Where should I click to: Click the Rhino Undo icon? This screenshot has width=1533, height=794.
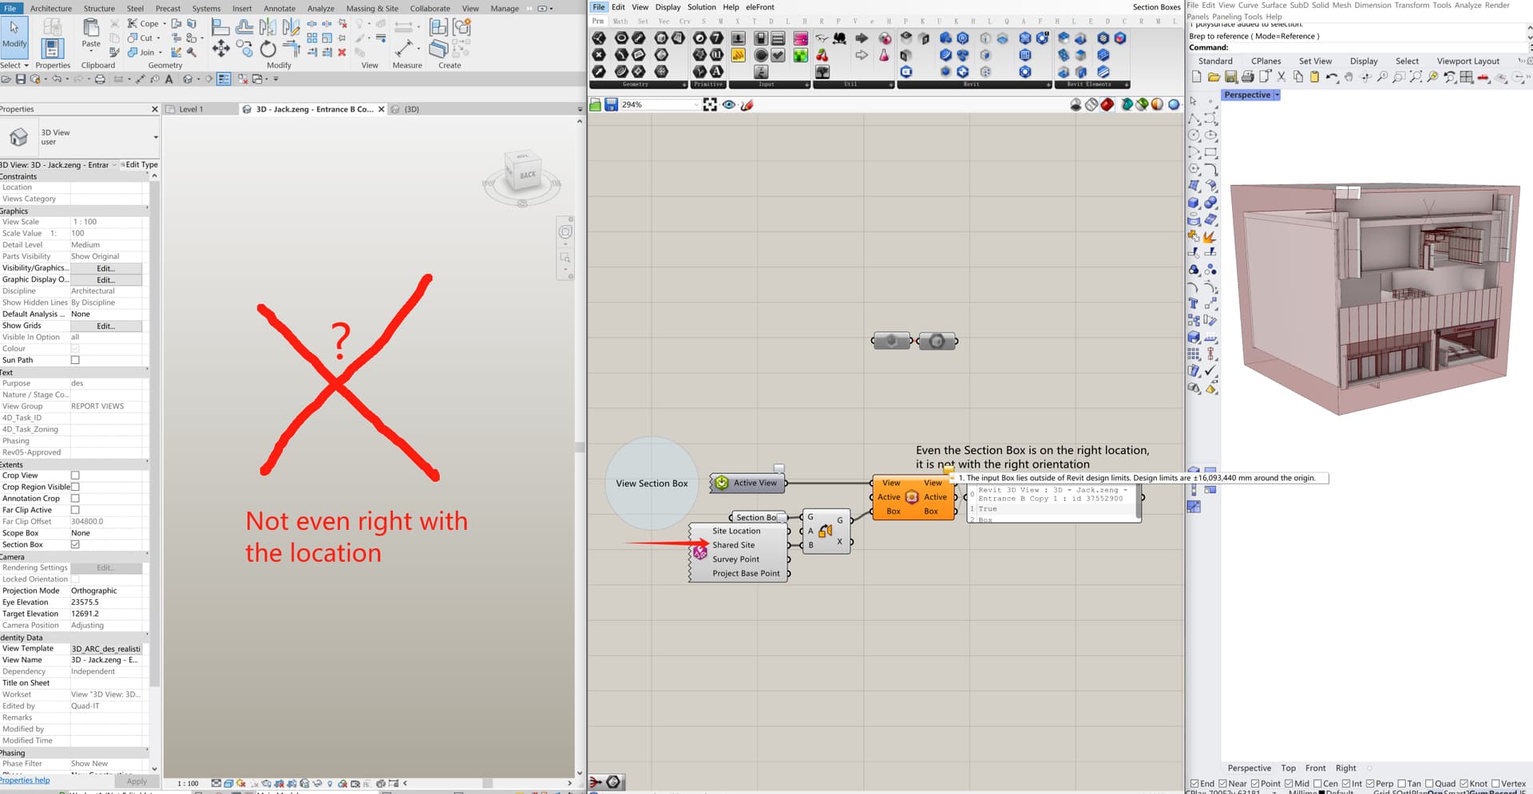(1331, 77)
